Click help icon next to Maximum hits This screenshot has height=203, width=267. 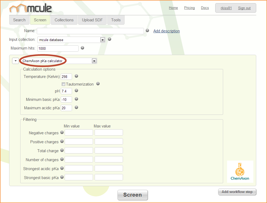tap(83, 48)
